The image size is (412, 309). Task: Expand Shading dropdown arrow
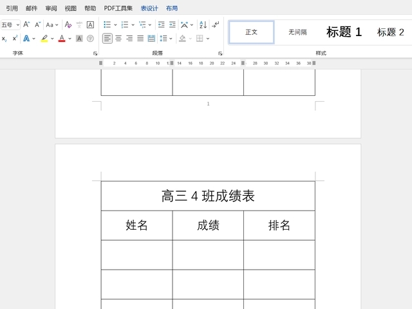point(191,39)
